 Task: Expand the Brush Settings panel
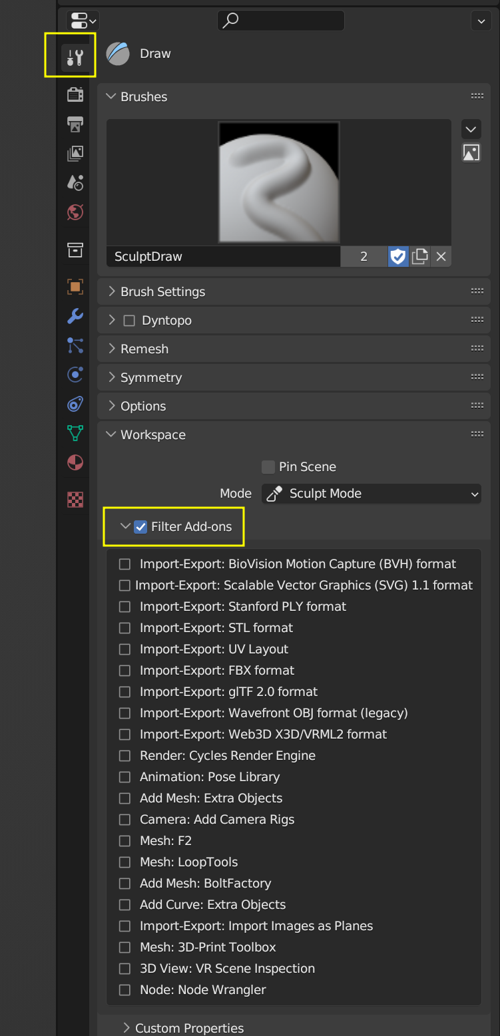(162, 291)
